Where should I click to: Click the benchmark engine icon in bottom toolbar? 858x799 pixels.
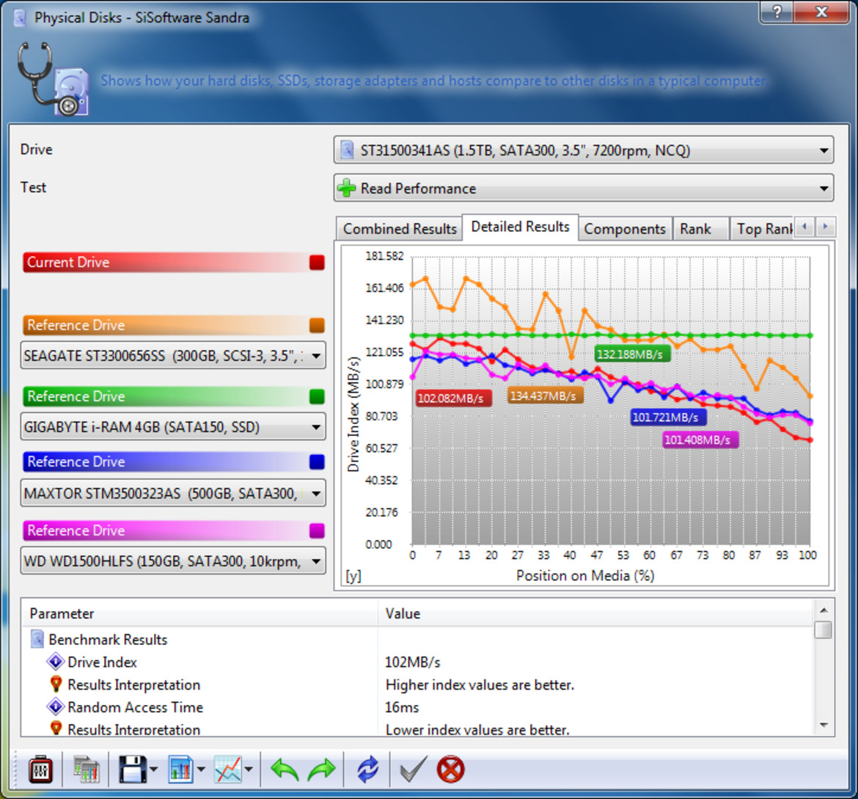(x=40, y=770)
